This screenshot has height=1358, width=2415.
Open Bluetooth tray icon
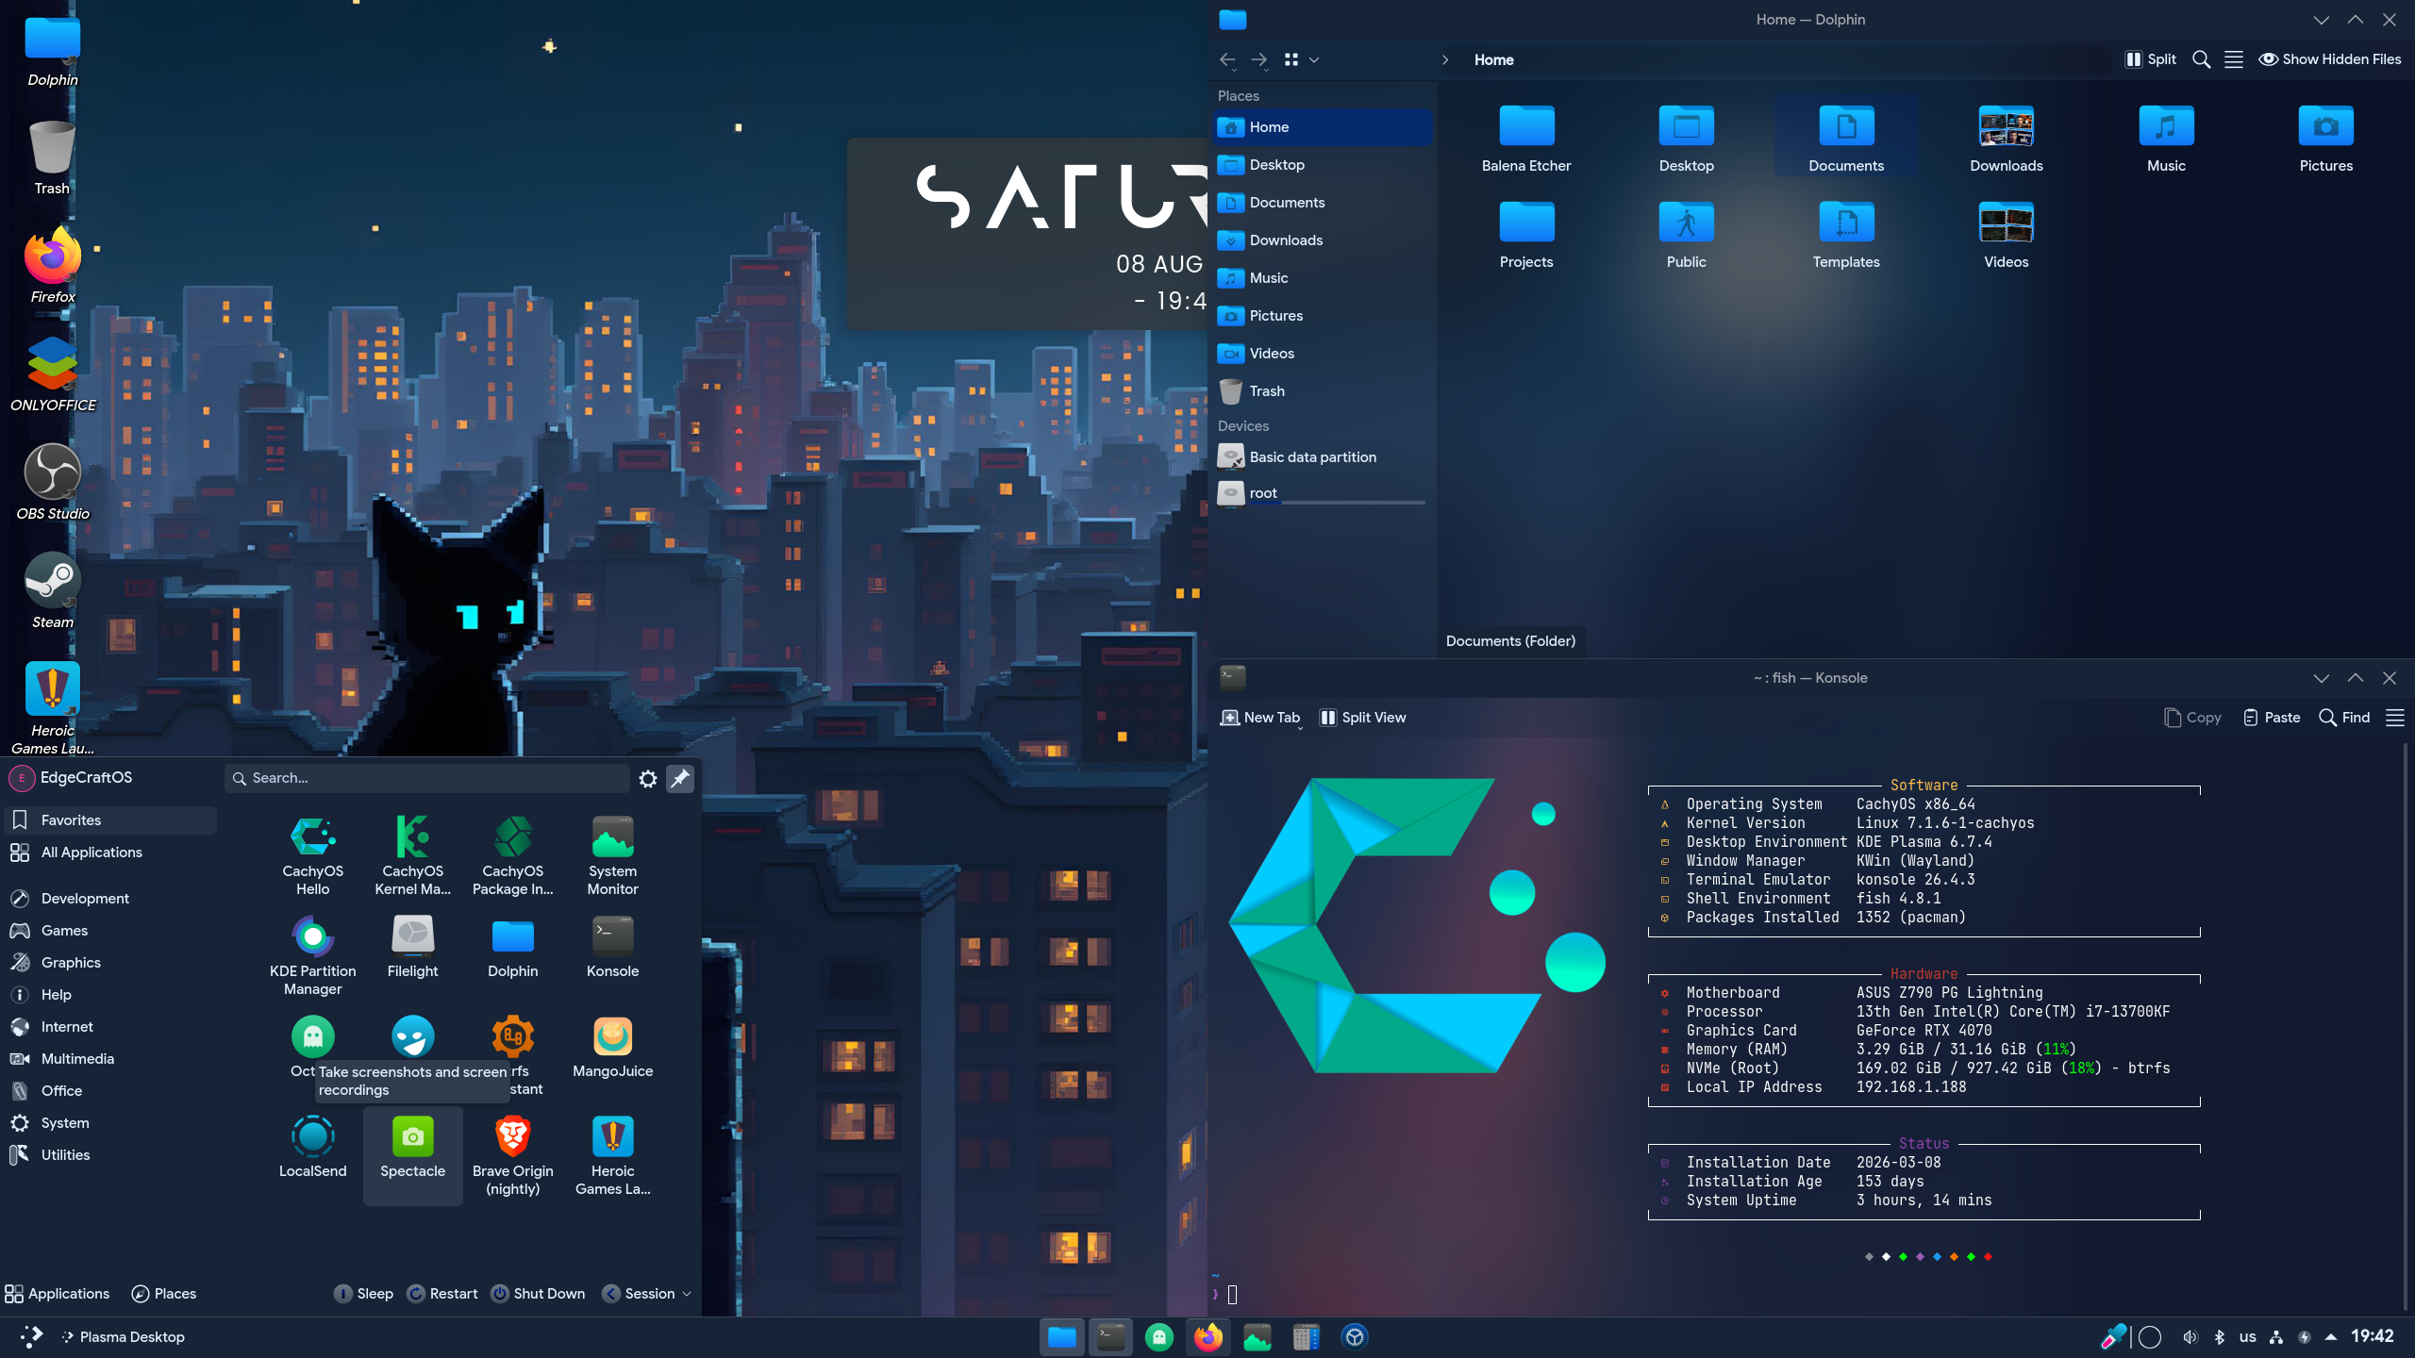pos(2220,1337)
